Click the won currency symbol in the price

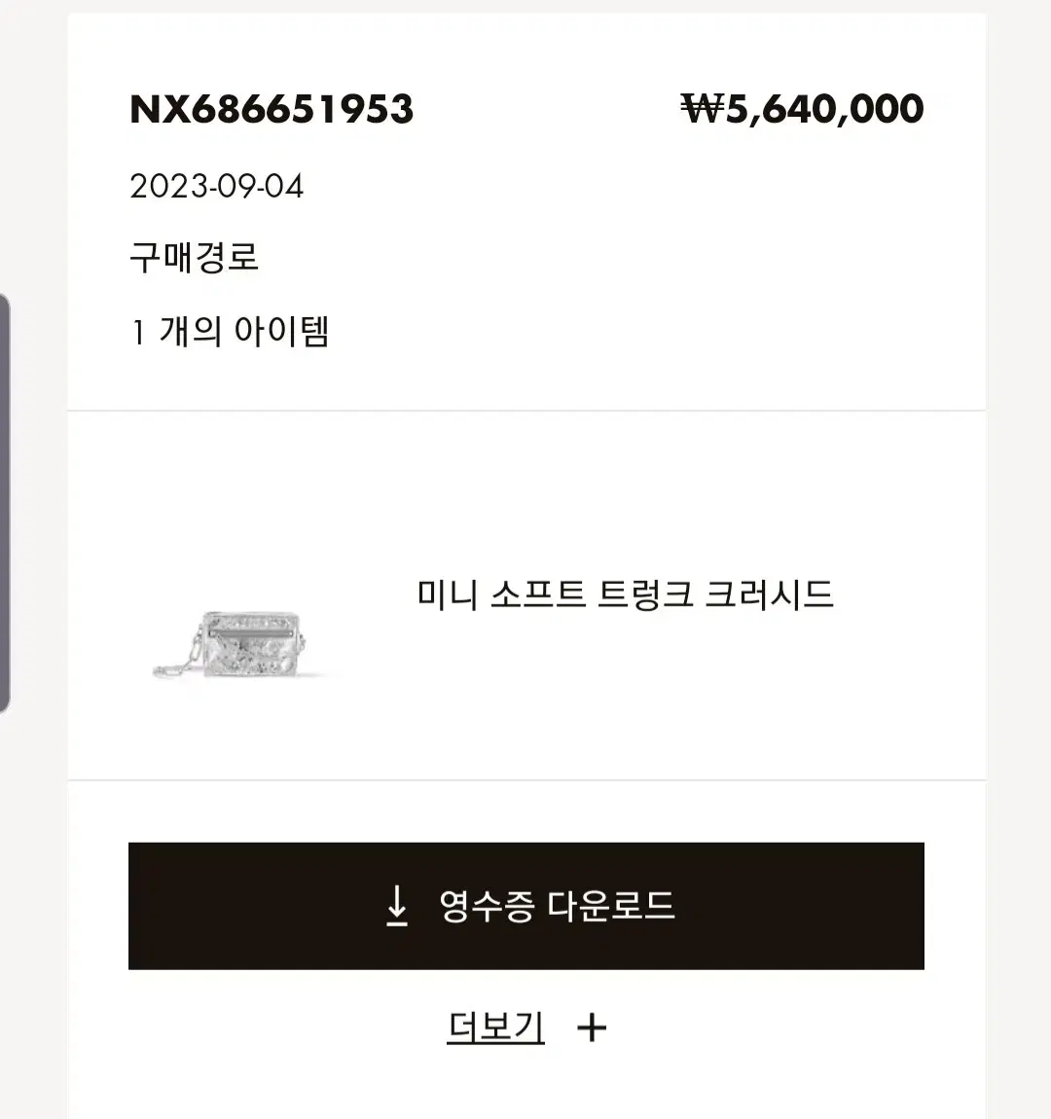(x=702, y=109)
